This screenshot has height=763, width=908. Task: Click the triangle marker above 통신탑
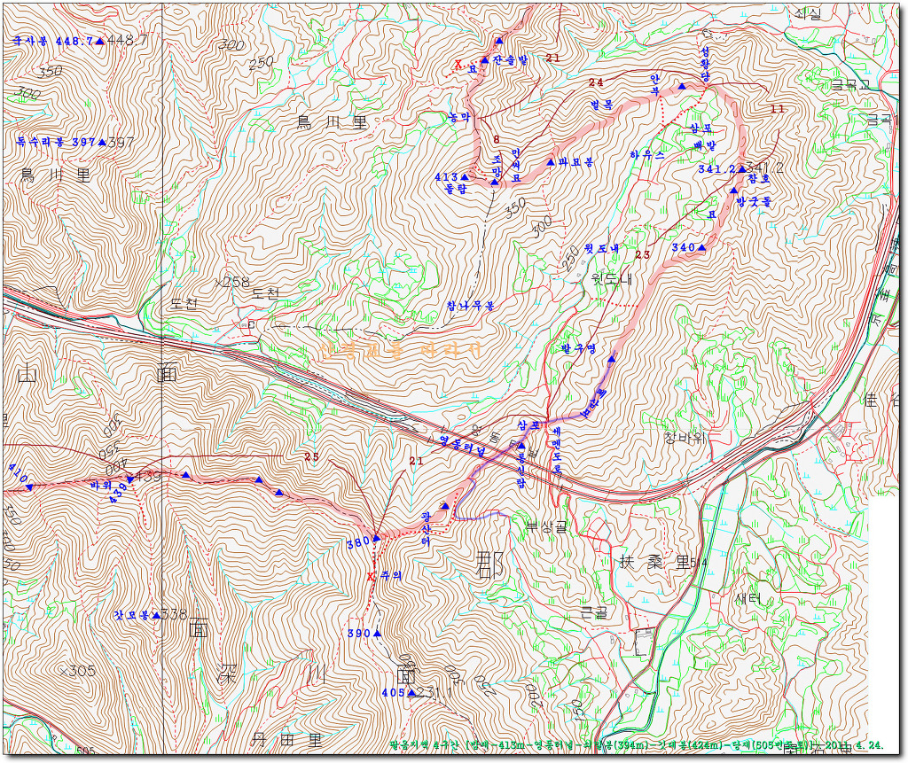(x=521, y=447)
